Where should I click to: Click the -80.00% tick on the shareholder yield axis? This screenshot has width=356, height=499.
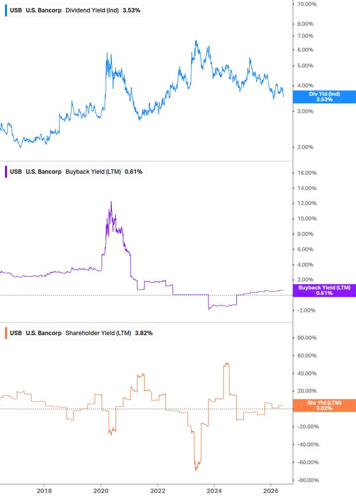click(308, 480)
